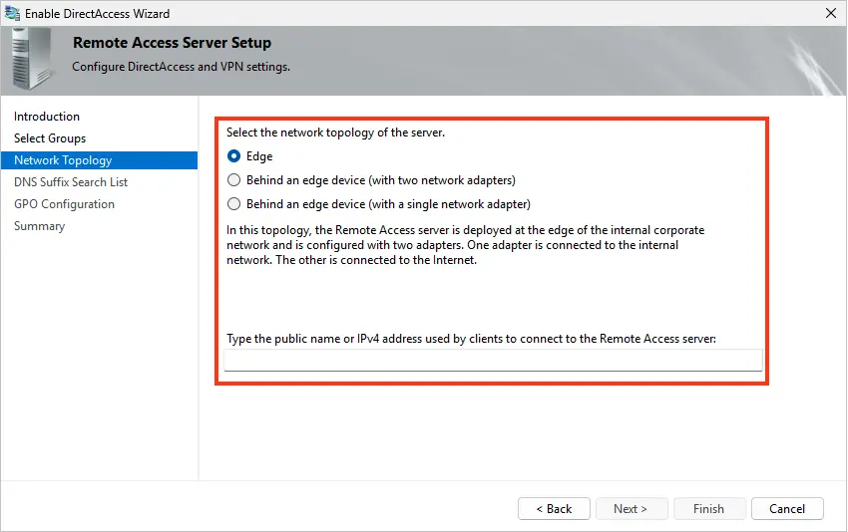Click the Remote Access Server Setup heading

pos(172,44)
